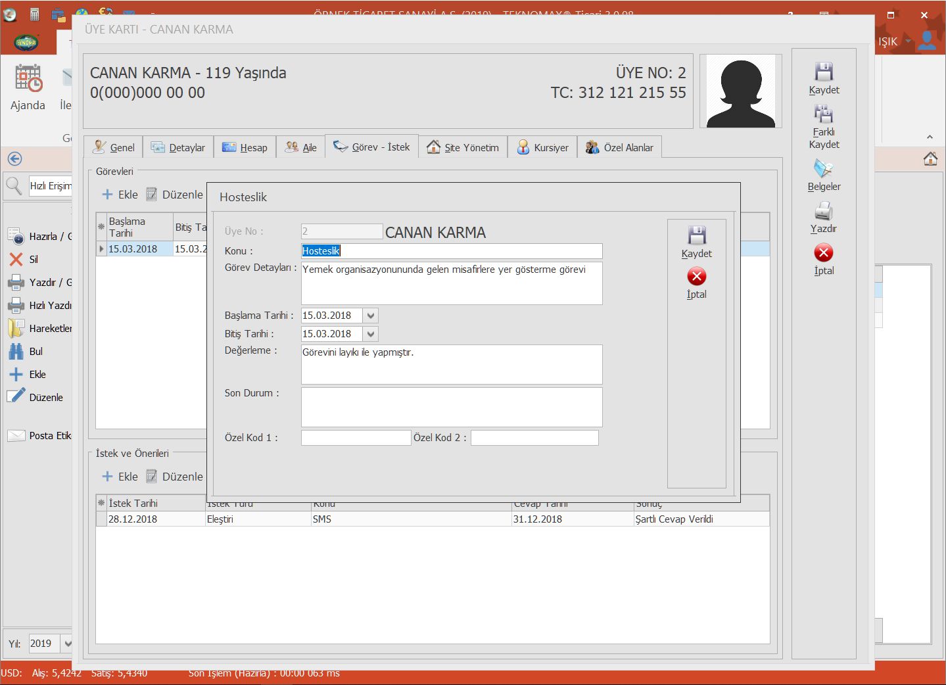946x685 pixels.
Task: Click the Yazdır printer icon
Action: (x=824, y=212)
